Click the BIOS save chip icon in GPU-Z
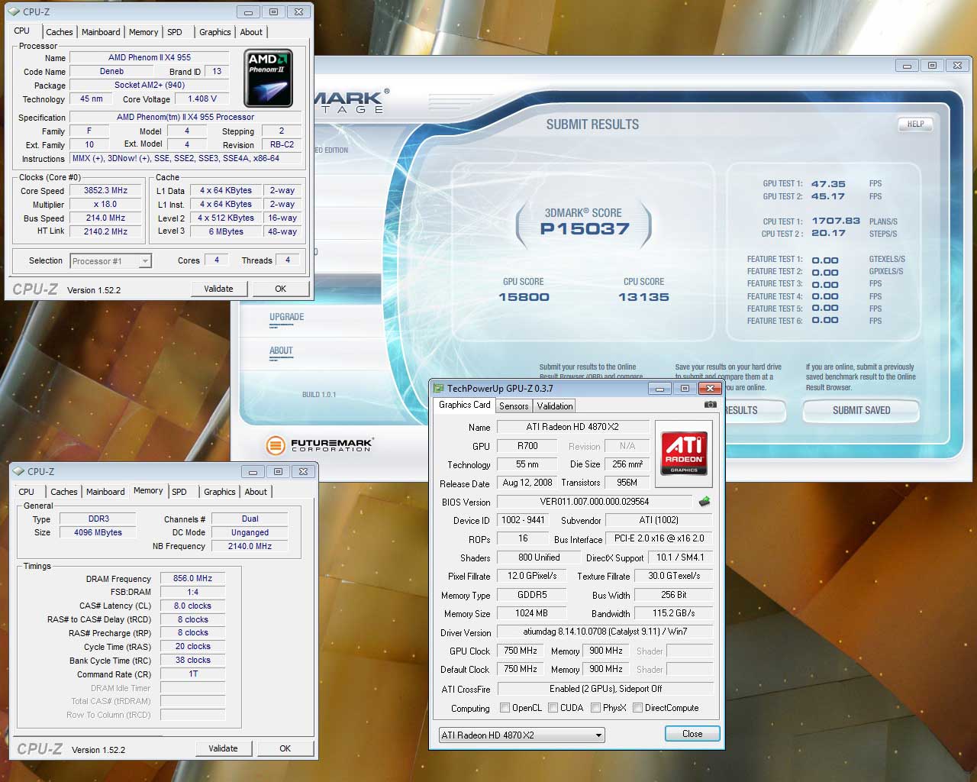Image resolution: width=977 pixels, height=782 pixels. (705, 502)
